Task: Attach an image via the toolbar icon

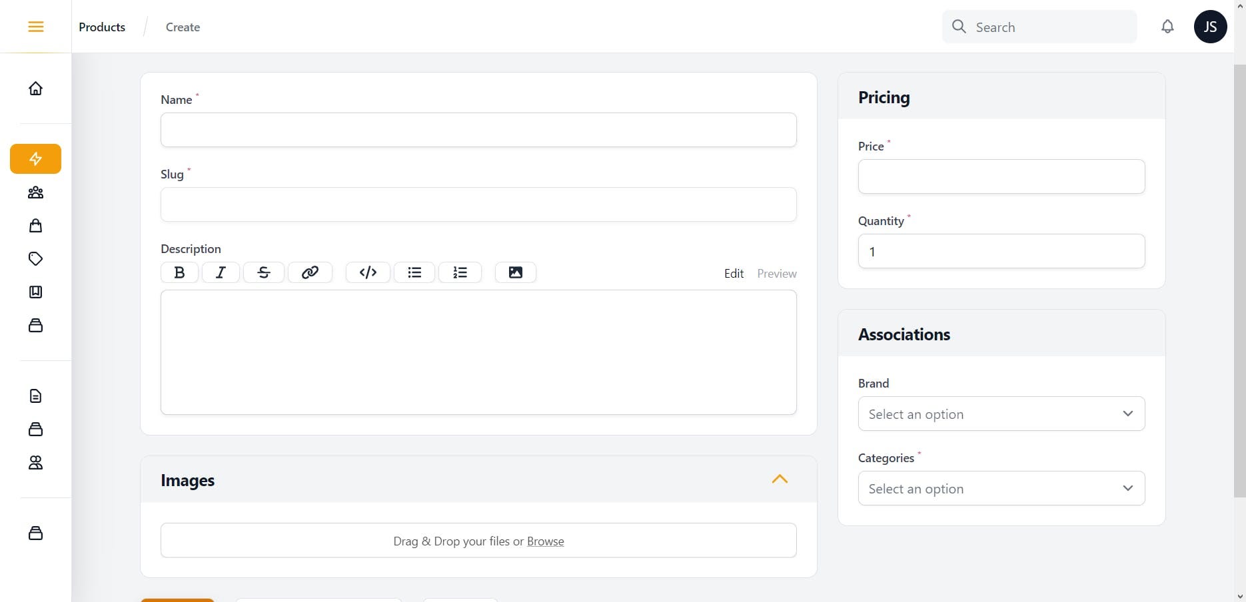Action: pos(516,272)
